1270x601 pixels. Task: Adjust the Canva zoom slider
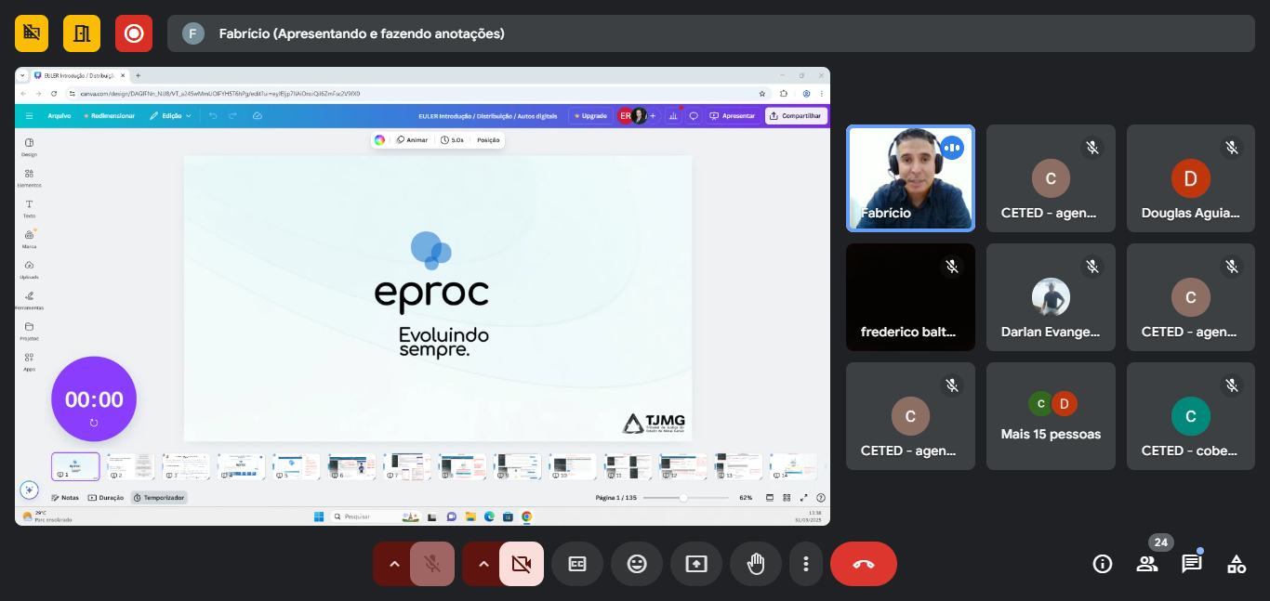point(683,498)
